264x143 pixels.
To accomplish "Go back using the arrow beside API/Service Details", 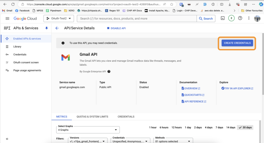I will coord(57,28).
